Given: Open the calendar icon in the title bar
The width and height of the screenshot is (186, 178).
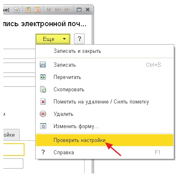Looking at the screenshot, I should click(x=37, y=10).
